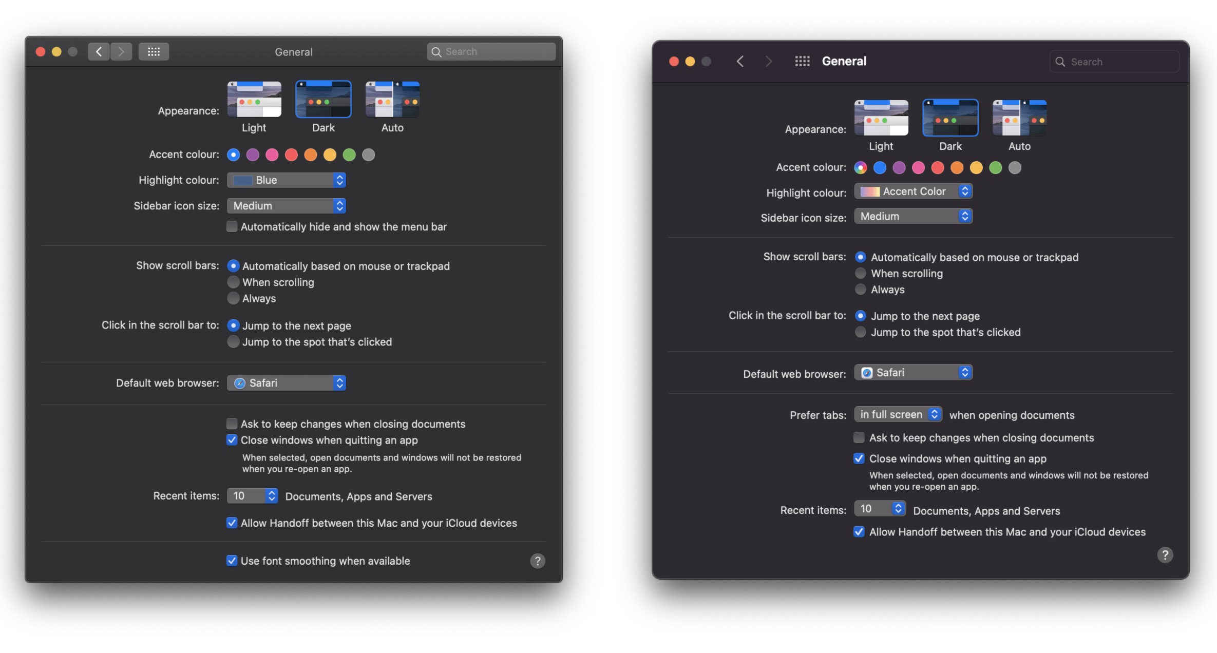Choose multicolour accent swatch in right window
This screenshot has height=653, width=1217.
point(861,168)
